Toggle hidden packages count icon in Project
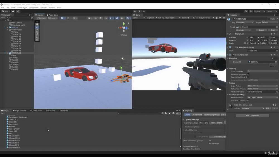Screen dimensions: 279x157 point(179,113)
